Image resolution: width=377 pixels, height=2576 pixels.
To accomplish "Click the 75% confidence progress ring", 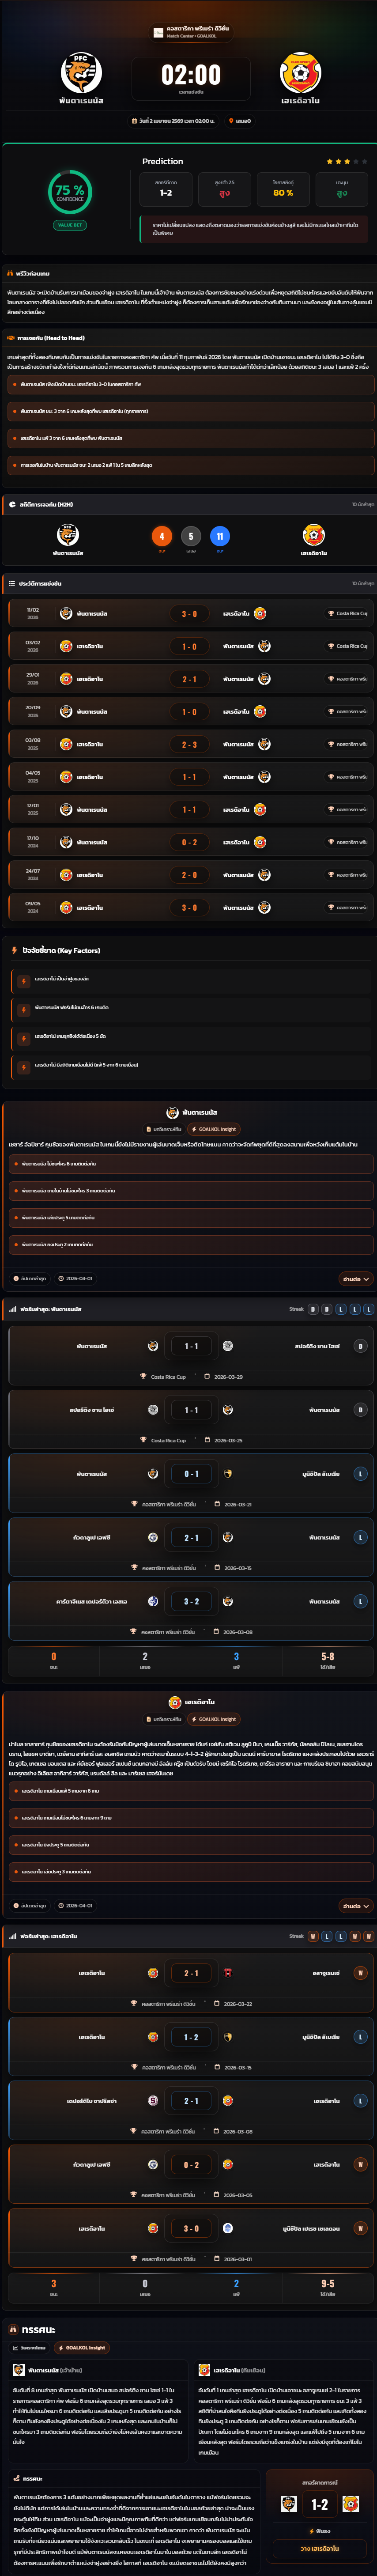I will tap(70, 192).
